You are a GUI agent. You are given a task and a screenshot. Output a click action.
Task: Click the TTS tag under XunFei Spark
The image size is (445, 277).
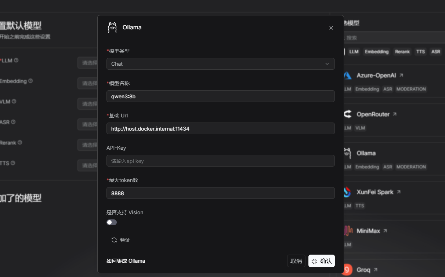pyautogui.click(x=360, y=206)
